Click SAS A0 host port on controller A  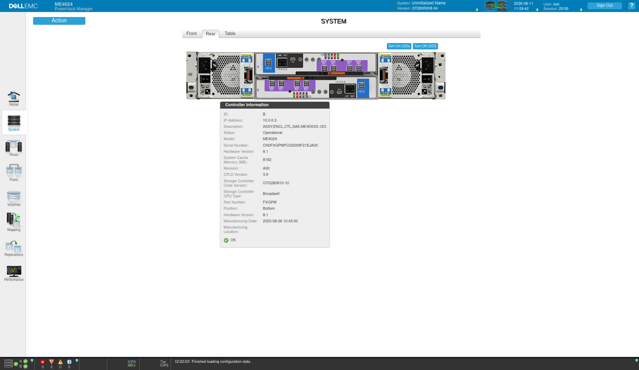pos(359,68)
